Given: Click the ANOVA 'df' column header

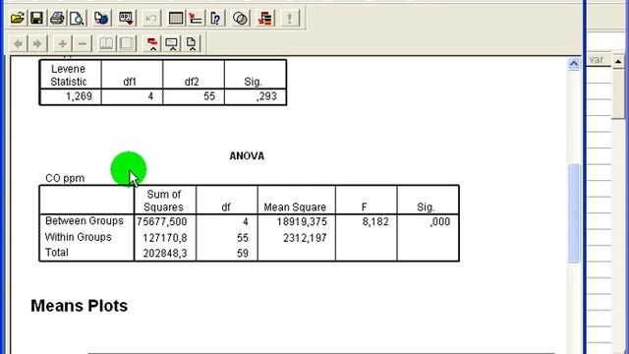Looking at the screenshot, I should pos(226,207).
